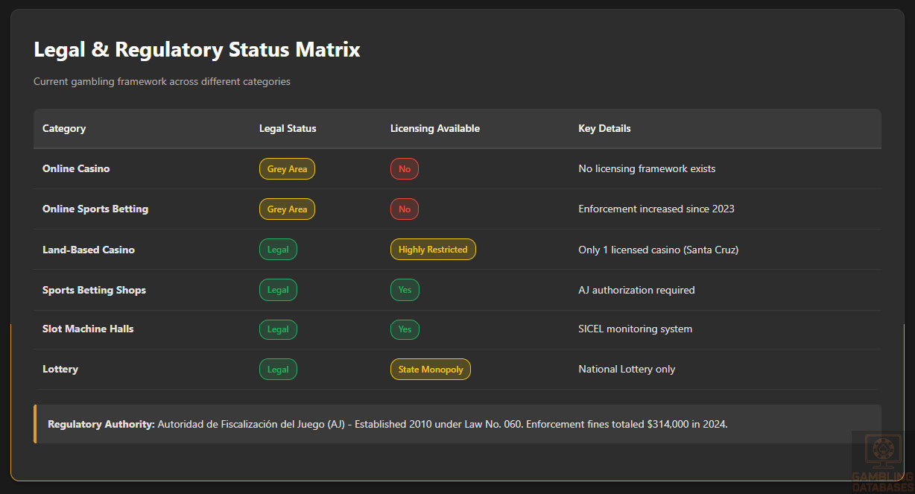Select the Licensing Available column header
915x494 pixels.
(x=434, y=129)
